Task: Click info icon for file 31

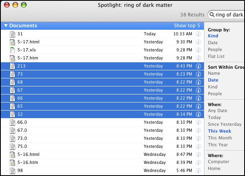Action: 198,34
